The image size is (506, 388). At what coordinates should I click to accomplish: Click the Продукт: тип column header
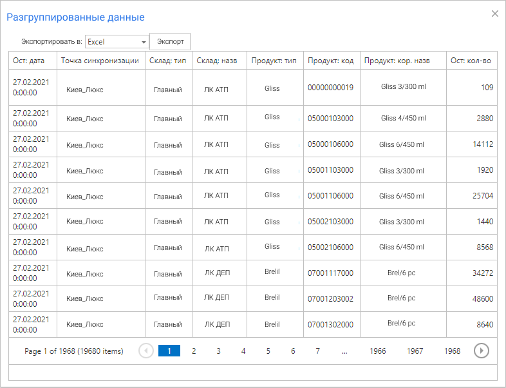click(275, 61)
